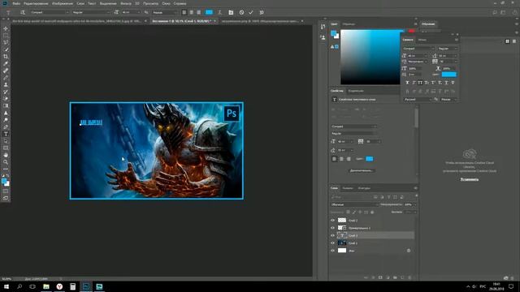Viewport: 520px width, 292px height.
Task: Click text color swatch in Properties panel
Action: coord(369,159)
